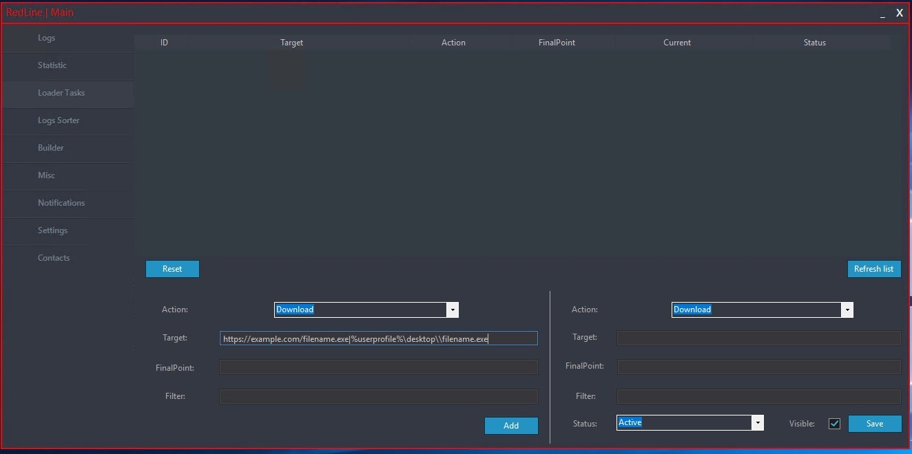Expand the Action dropdown in the Save form
Screen dimensions: 912x454
[x=847, y=310]
